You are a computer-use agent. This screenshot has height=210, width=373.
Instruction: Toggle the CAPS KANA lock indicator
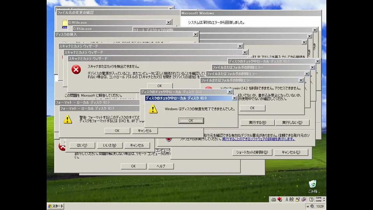318,199
